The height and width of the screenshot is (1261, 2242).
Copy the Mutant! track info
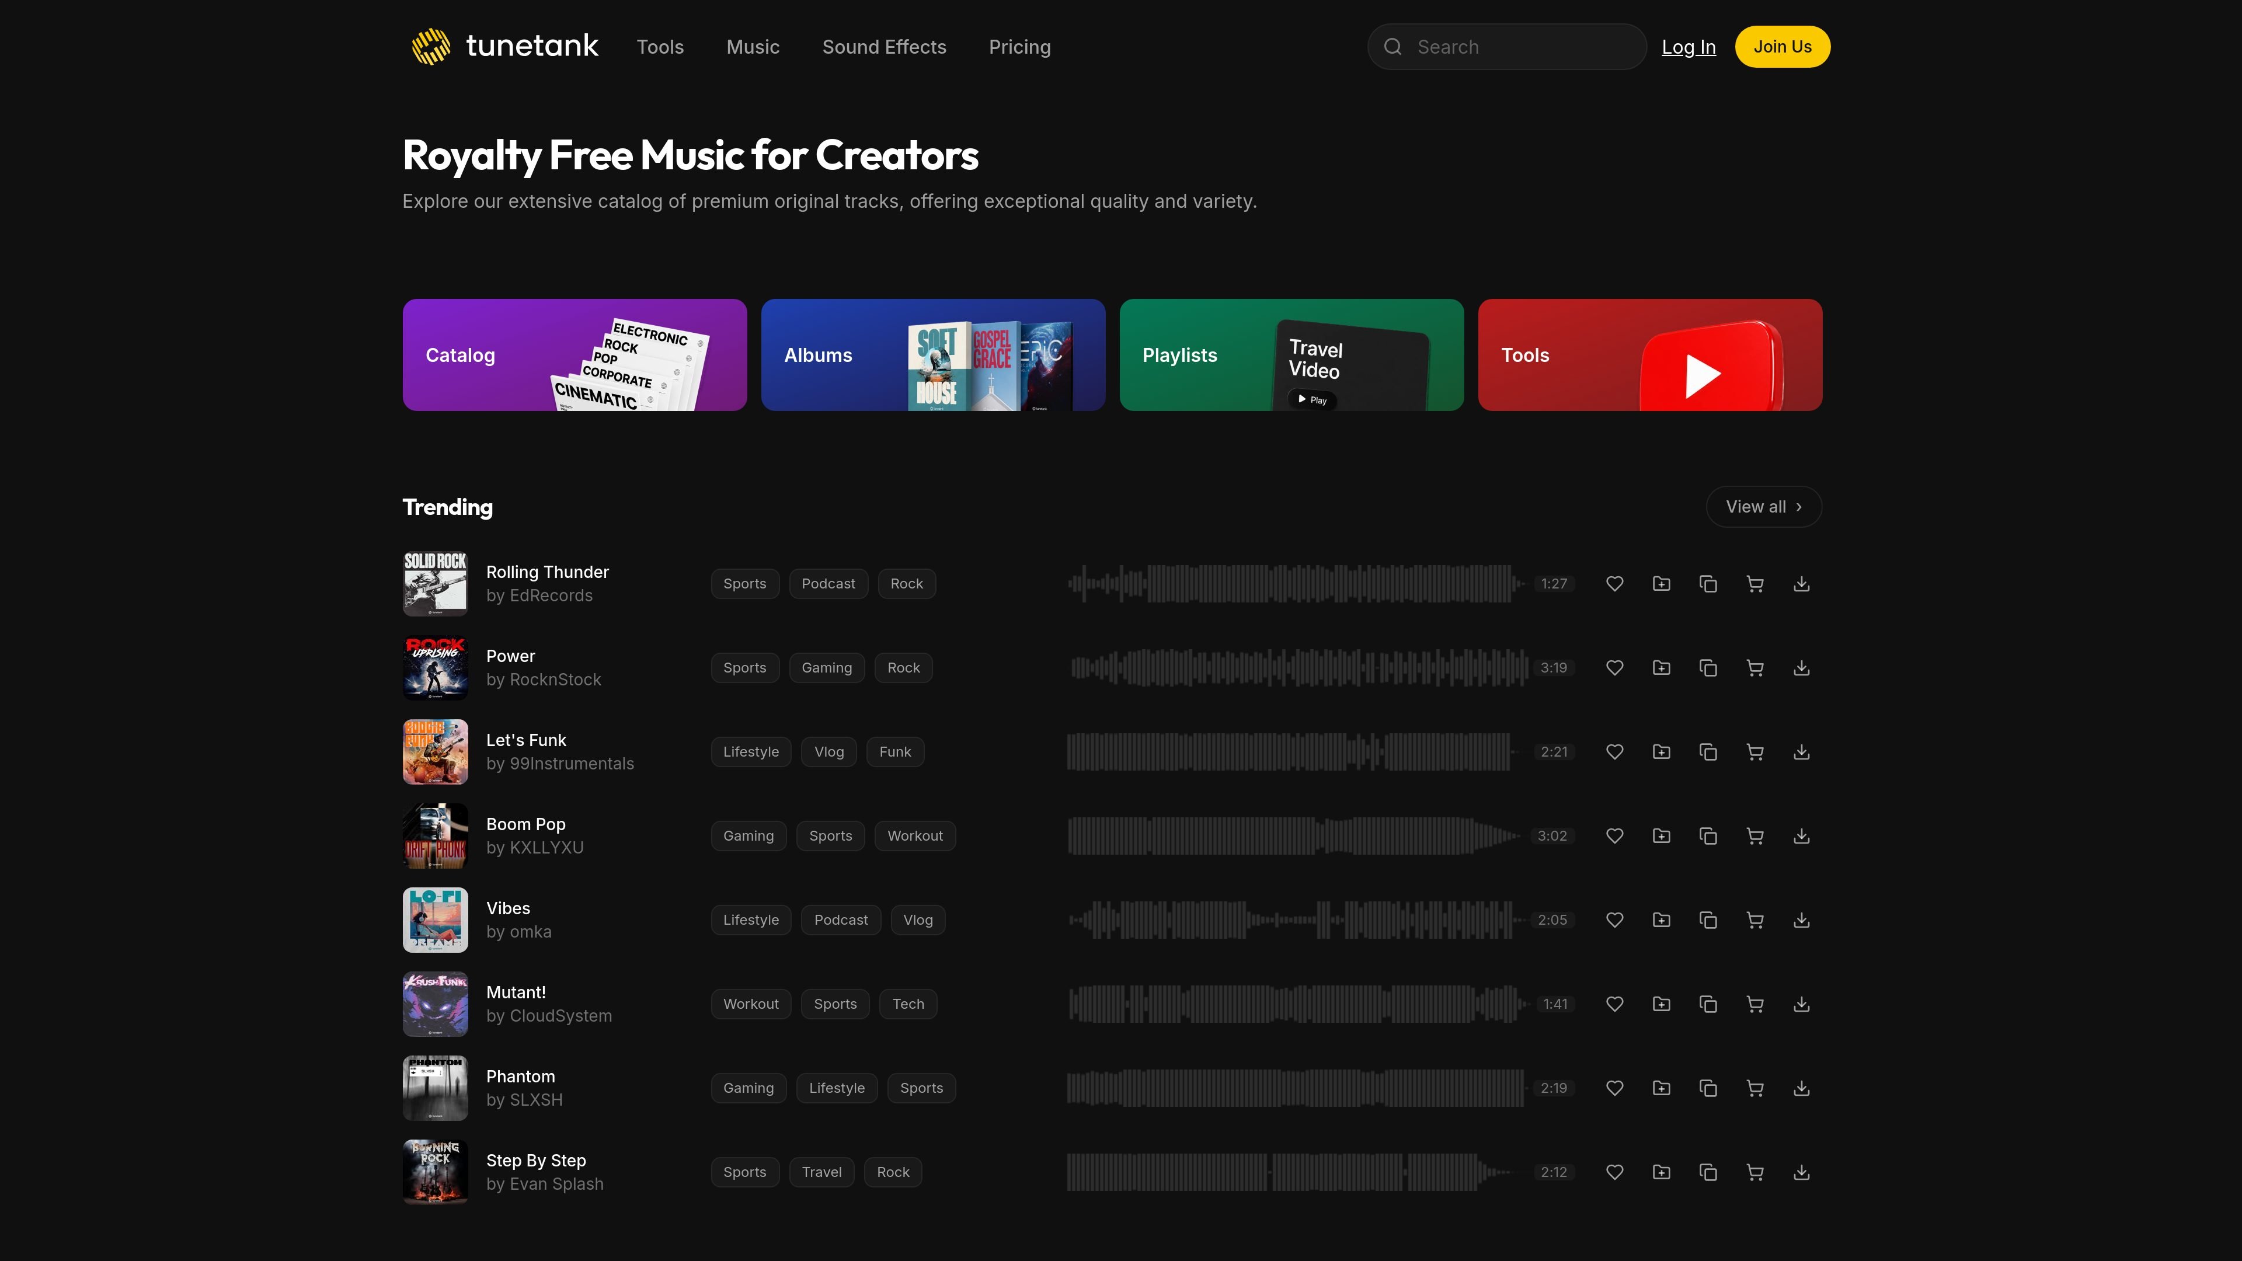tap(1708, 1004)
